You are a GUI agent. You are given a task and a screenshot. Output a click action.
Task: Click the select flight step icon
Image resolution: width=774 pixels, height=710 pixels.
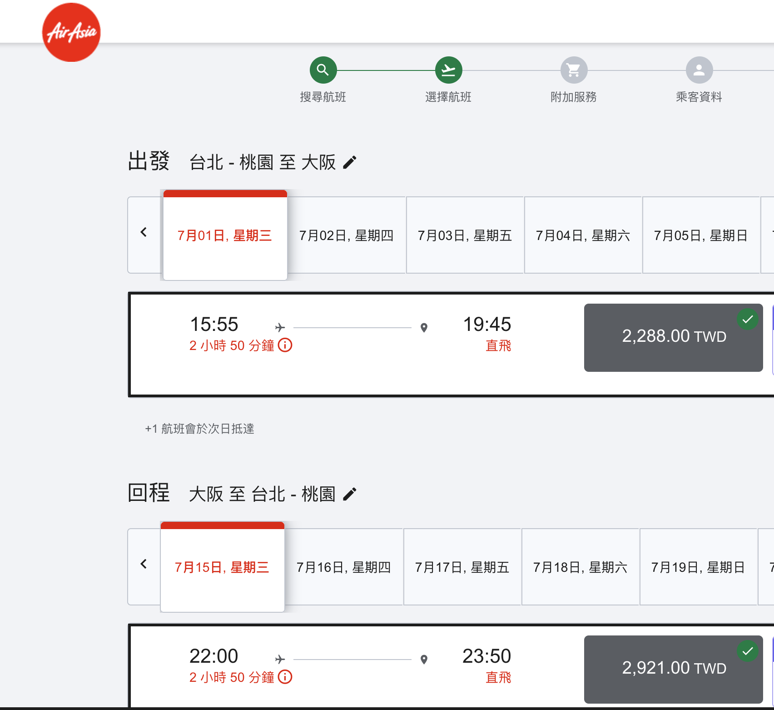pyautogui.click(x=448, y=70)
